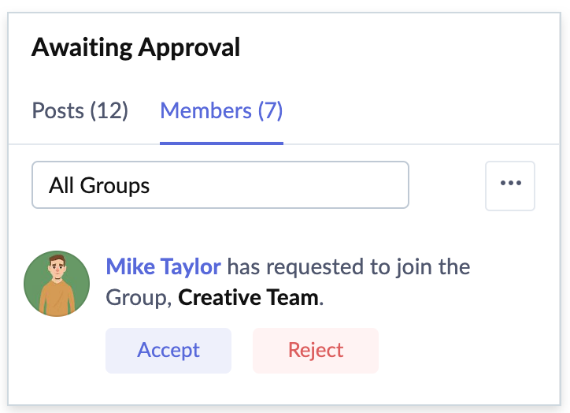The image size is (570, 413).
Task: Switch to the Posts (12) tab
Action: coord(80,110)
